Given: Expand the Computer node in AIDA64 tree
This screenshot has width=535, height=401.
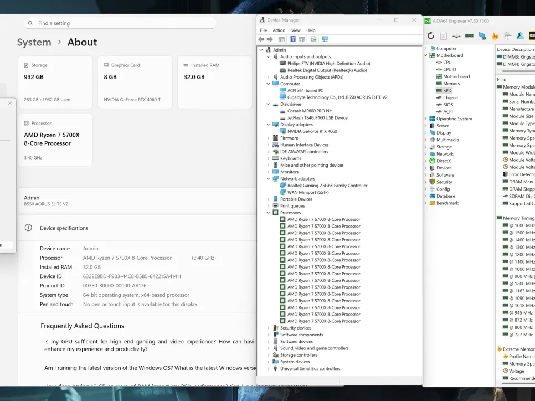Looking at the screenshot, I should (425, 48).
